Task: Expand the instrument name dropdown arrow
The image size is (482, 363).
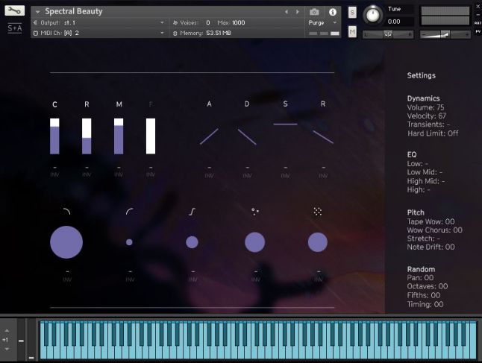Action: coord(37,12)
